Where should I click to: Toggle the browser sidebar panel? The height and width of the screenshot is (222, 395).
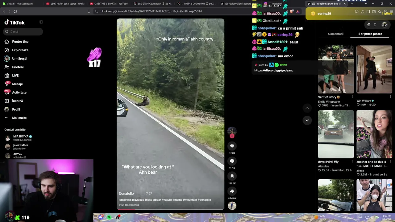click(368, 11)
